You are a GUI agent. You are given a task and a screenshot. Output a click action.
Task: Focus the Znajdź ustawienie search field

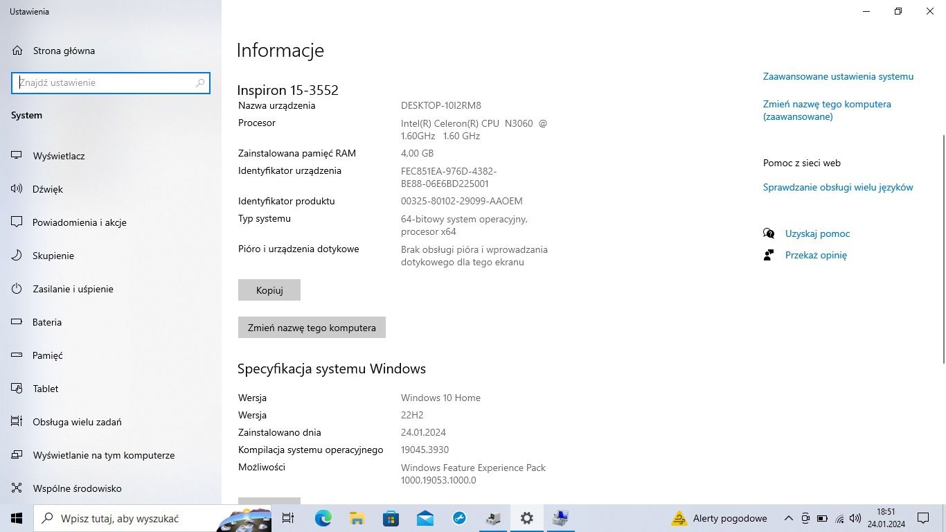pos(111,82)
